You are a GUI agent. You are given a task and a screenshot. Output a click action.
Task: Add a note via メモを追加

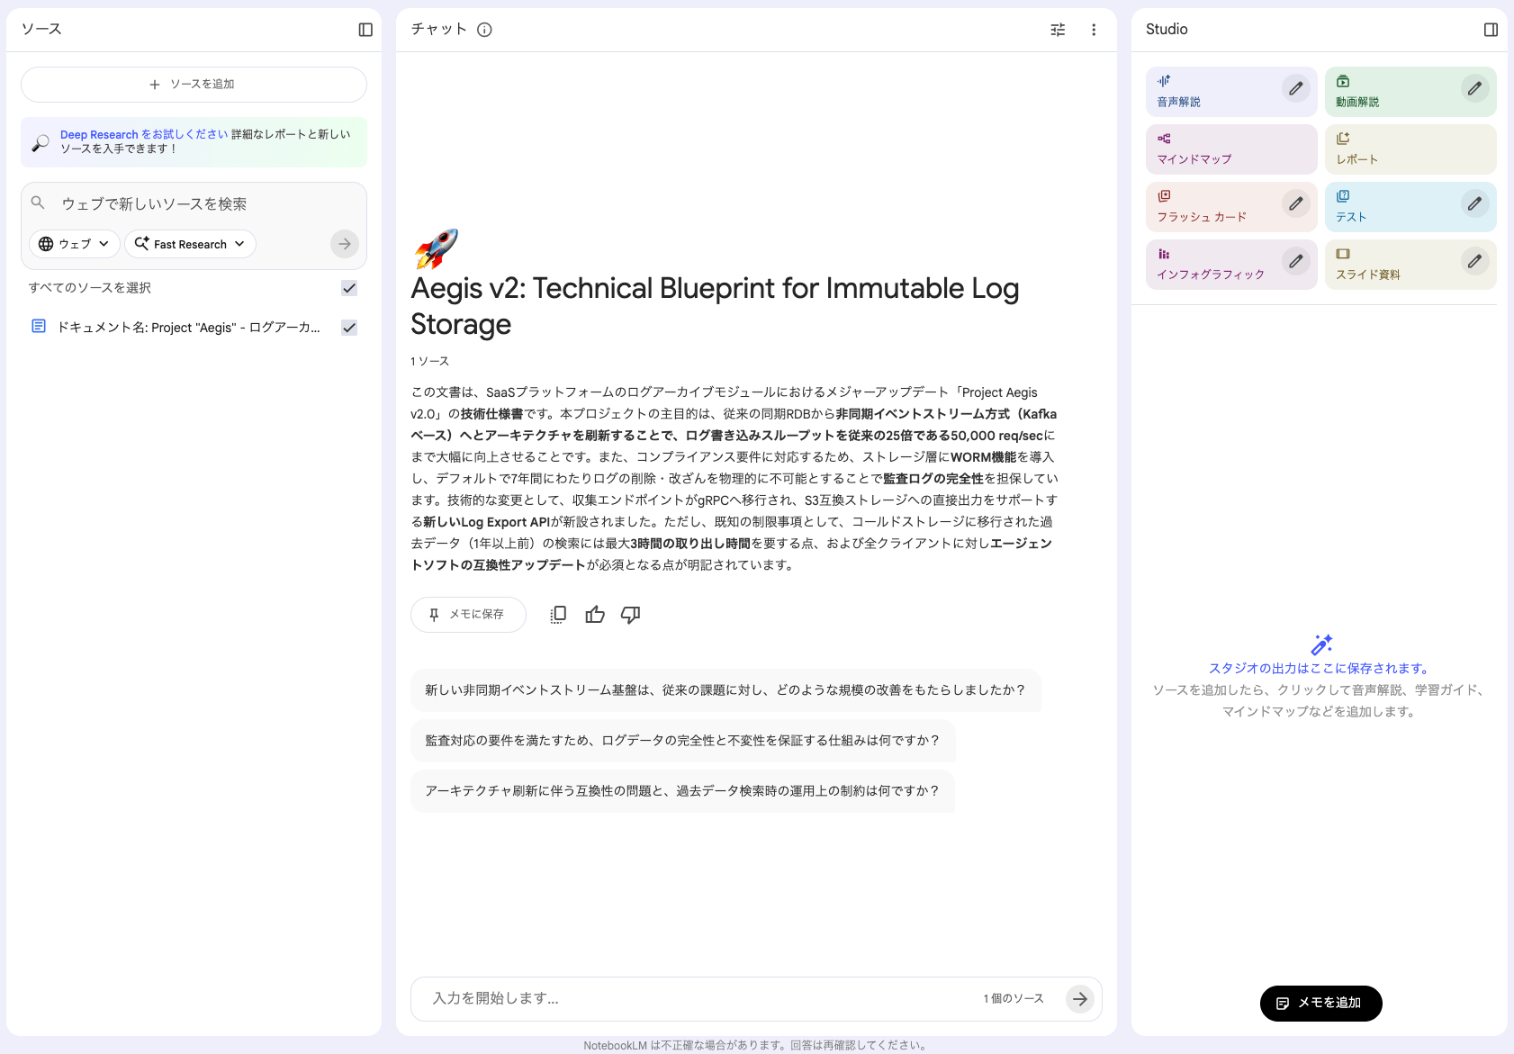[1320, 1004]
